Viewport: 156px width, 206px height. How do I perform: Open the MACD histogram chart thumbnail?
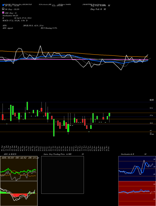click(x=19, y=194)
